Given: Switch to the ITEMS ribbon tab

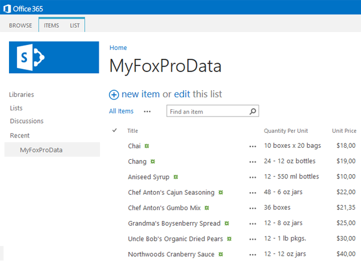Looking at the screenshot, I should pos(51,25).
